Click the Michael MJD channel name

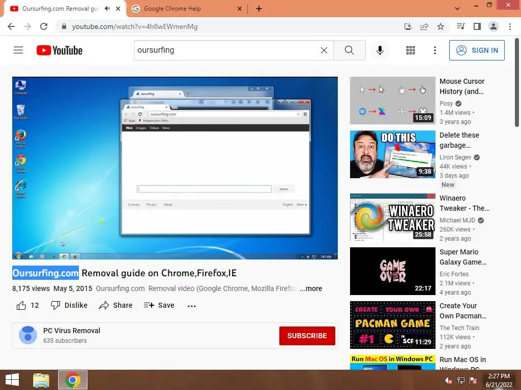[457, 220]
